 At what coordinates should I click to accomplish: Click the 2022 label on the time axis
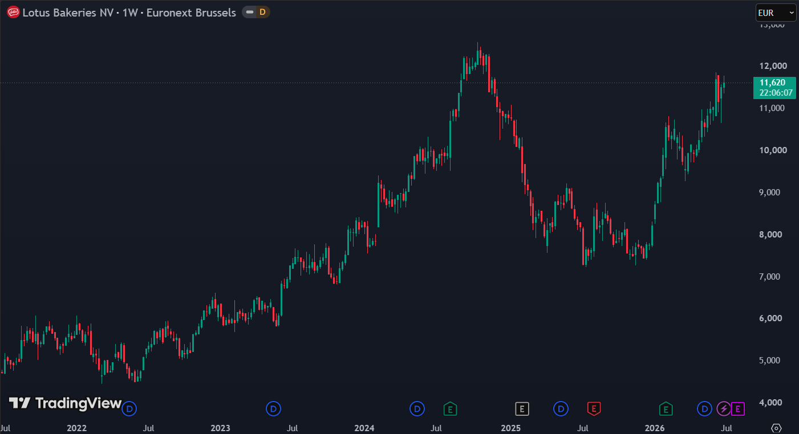[x=76, y=427]
